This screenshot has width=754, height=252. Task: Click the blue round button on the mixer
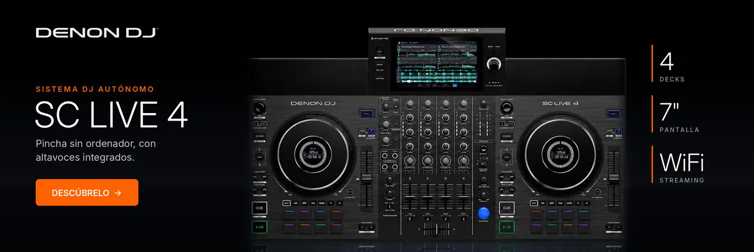click(x=485, y=214)
